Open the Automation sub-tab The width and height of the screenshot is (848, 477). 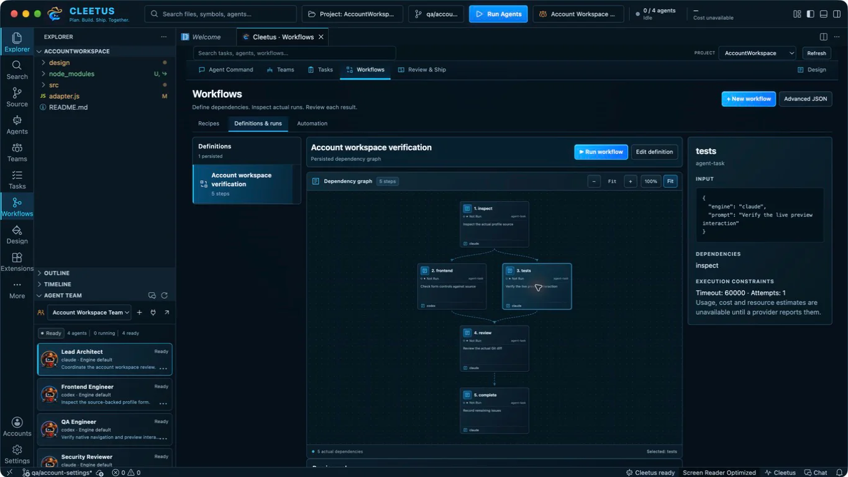[312, 124]
